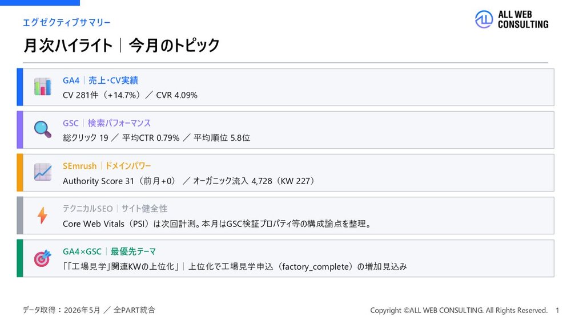Click the line graph icon for SEmrush
This screenshot has height=321, width=571.
[x=43, y=172]
